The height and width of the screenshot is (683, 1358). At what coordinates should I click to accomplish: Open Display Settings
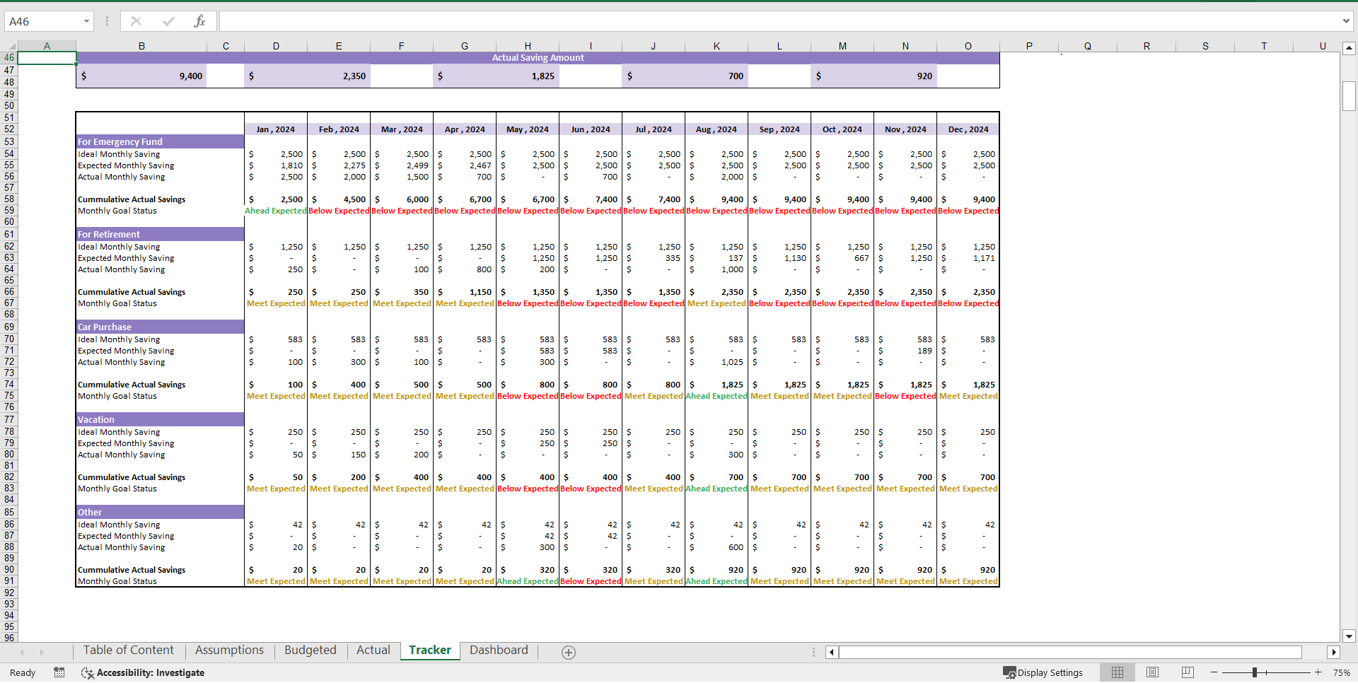point(1043,672)
